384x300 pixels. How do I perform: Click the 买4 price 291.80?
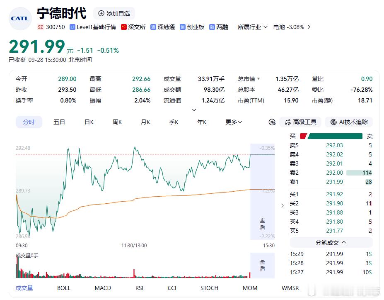coord(335,222)
